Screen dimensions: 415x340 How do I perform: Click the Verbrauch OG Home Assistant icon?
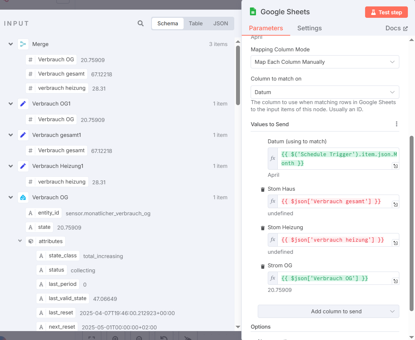(x=23, y=197)
